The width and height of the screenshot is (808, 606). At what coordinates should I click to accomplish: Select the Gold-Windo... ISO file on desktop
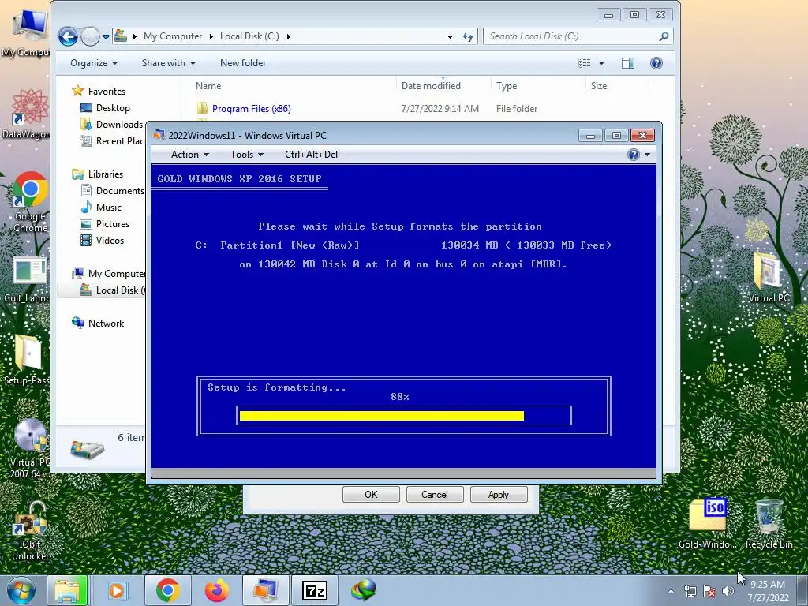(x=708, y=523)
